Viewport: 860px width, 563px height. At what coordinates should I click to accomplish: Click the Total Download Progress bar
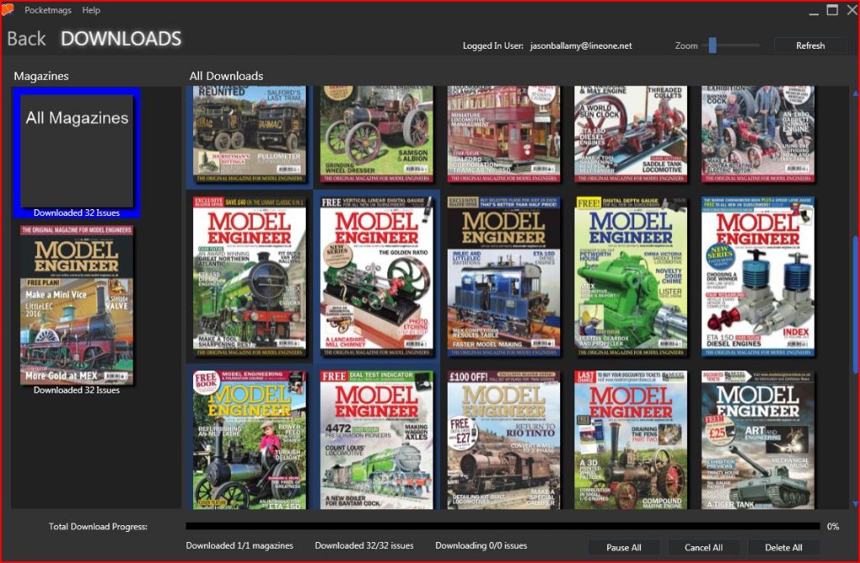(x=502, y=526)
